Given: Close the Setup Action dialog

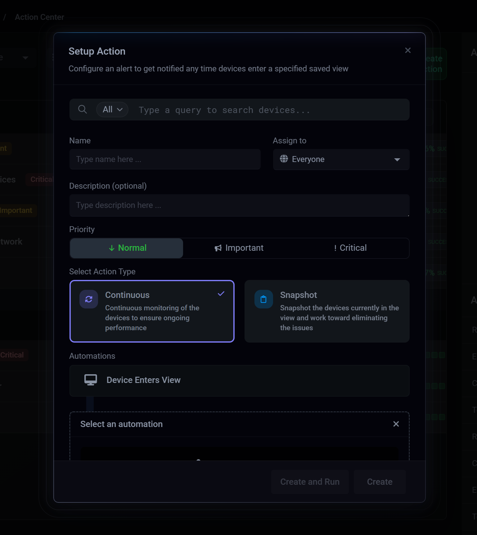Looking at the screenshot, I should (x=408, y=51).
